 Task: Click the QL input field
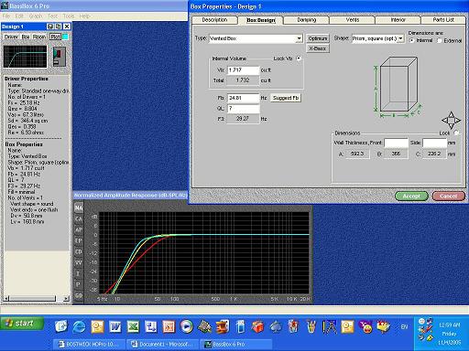(244, 108)
